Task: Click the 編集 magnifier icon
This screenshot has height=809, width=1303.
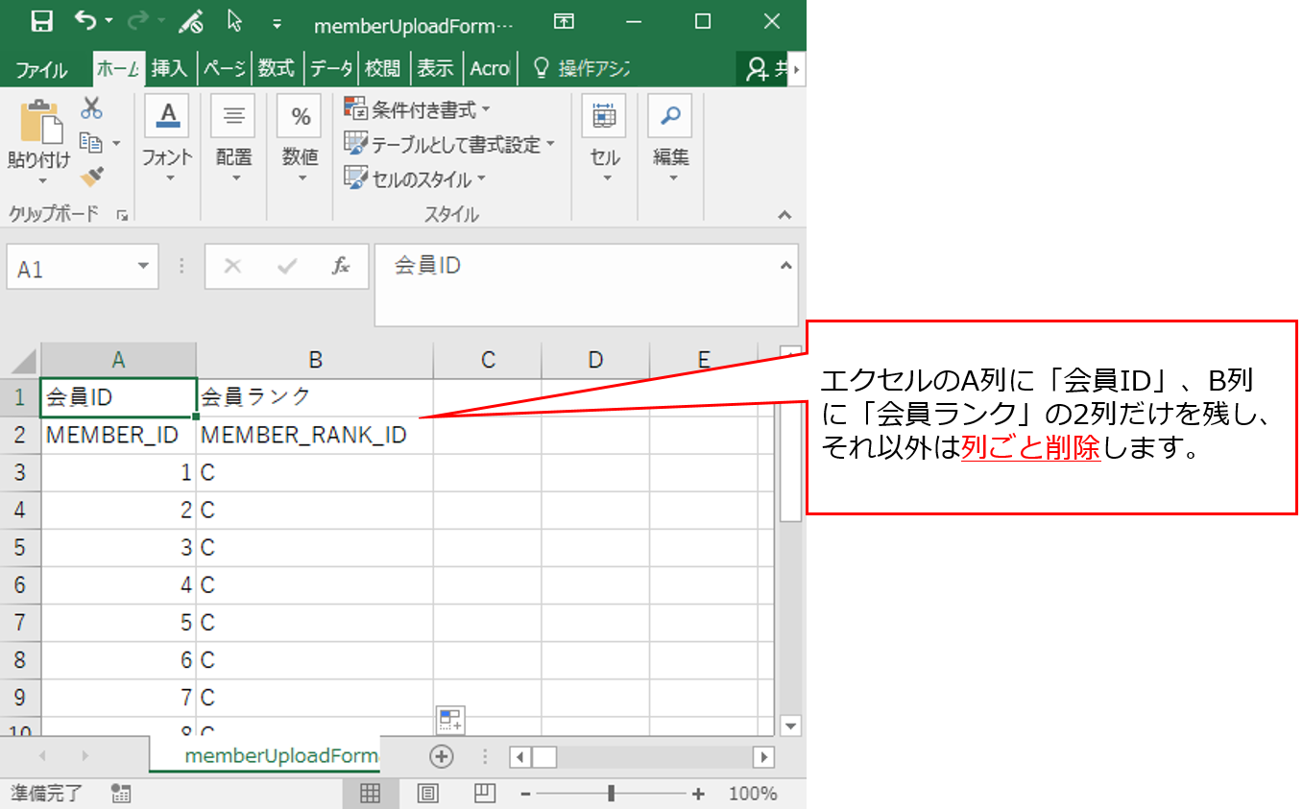Action: 670,116
